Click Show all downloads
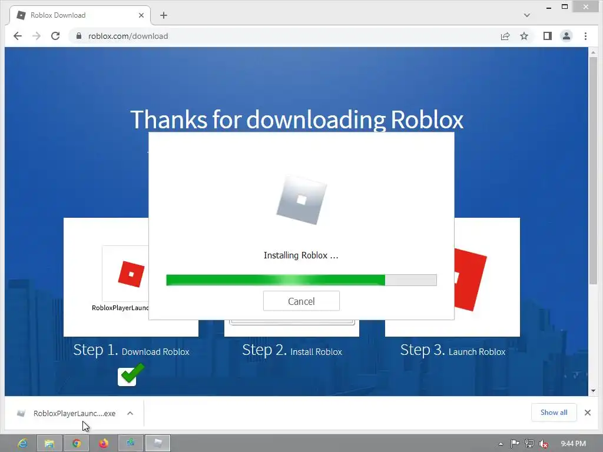The width and height of the screenshot is (603, 452). tap(554, 413)
